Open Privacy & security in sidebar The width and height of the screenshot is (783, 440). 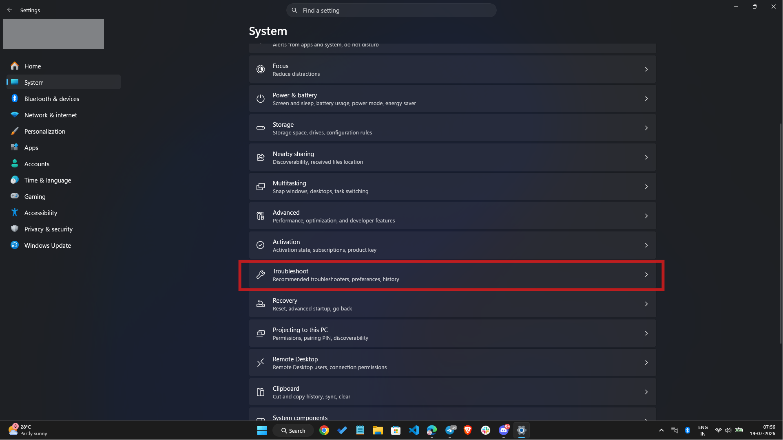[x=64, y=229]
